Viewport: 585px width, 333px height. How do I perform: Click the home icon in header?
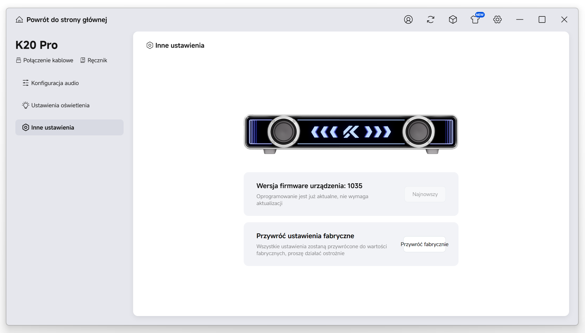[19, 20]
